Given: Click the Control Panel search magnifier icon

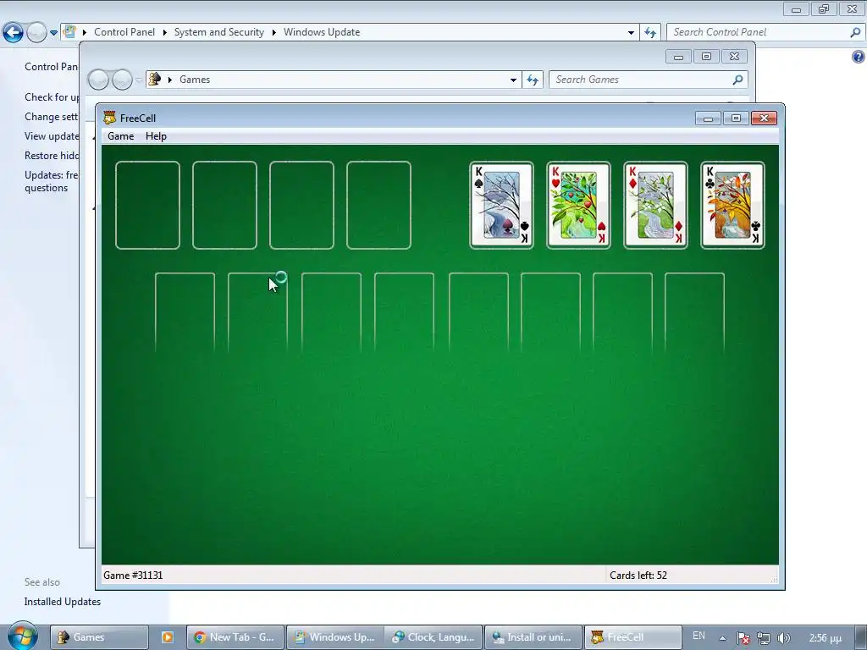Looking at the screenshot, I should (855, 32).
